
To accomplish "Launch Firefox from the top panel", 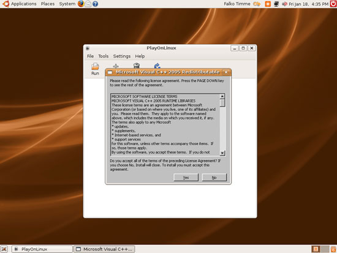I will point(81,4).
